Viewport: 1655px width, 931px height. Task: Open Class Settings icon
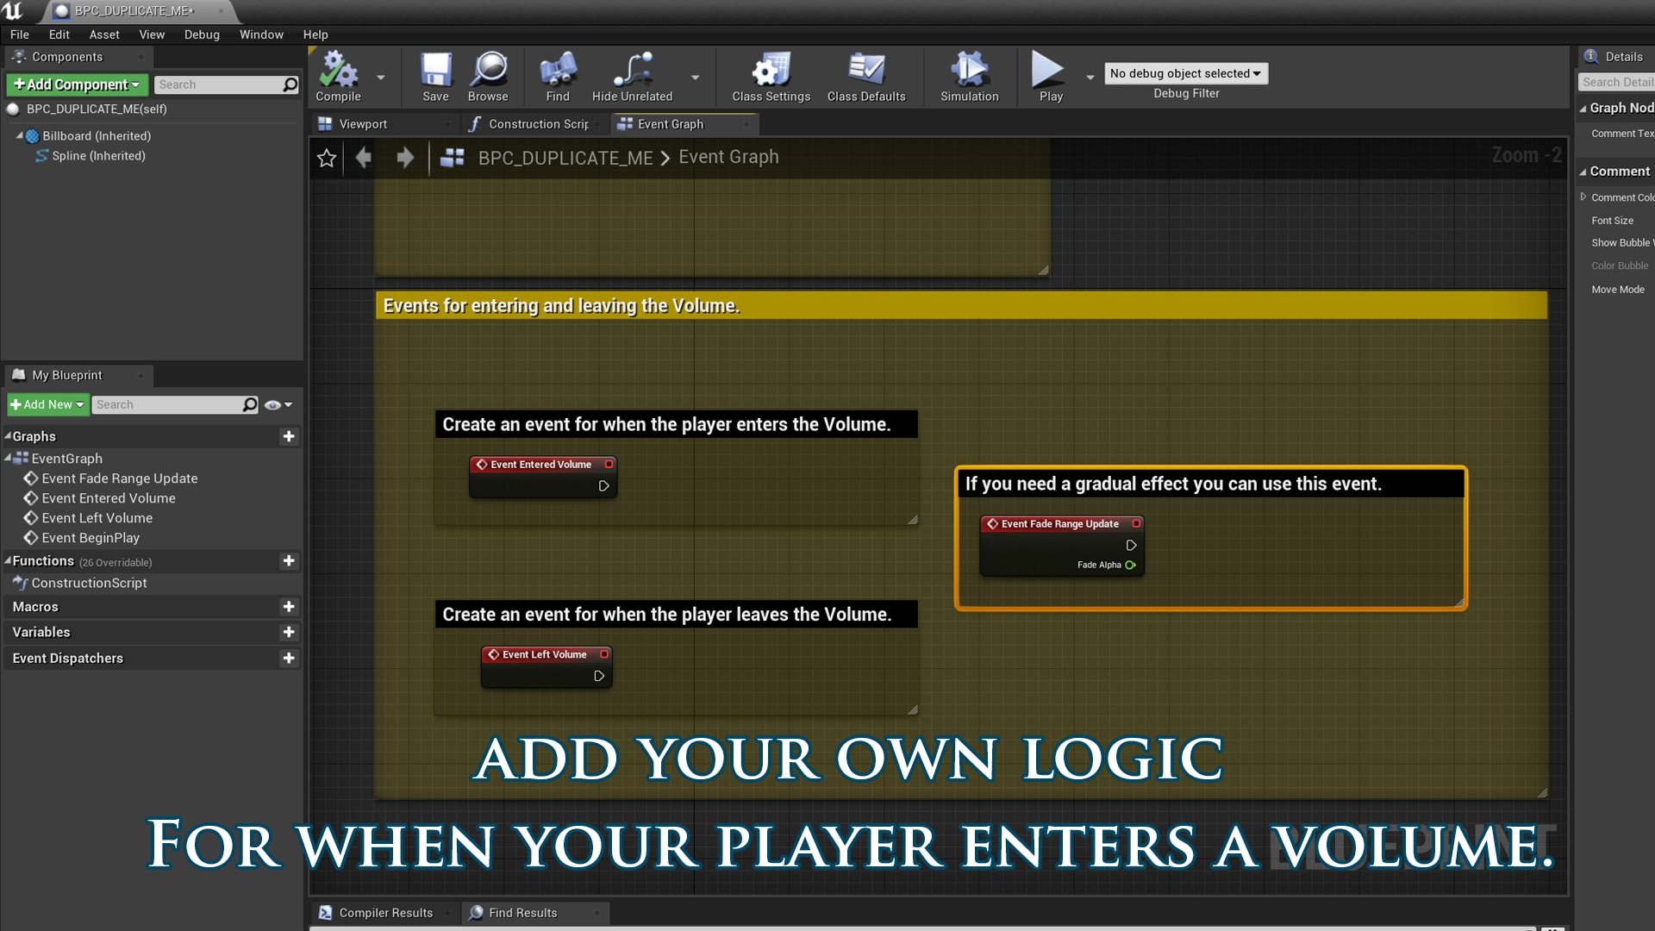[x=771, y=71]
